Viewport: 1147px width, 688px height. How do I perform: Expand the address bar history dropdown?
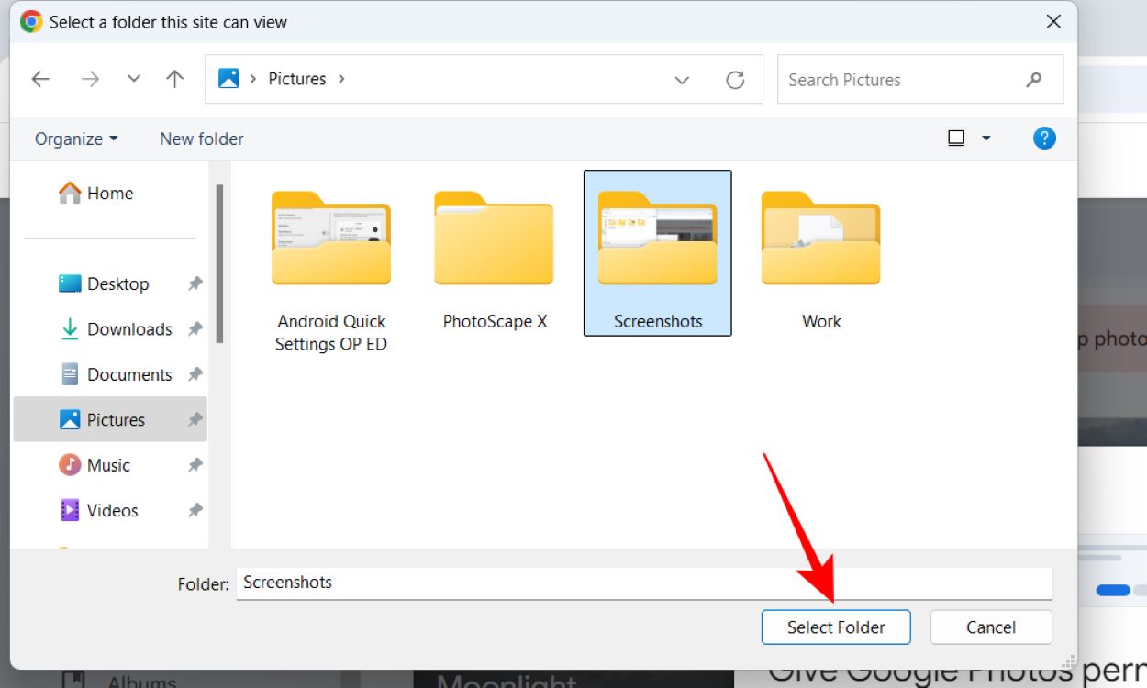[683, 80]
